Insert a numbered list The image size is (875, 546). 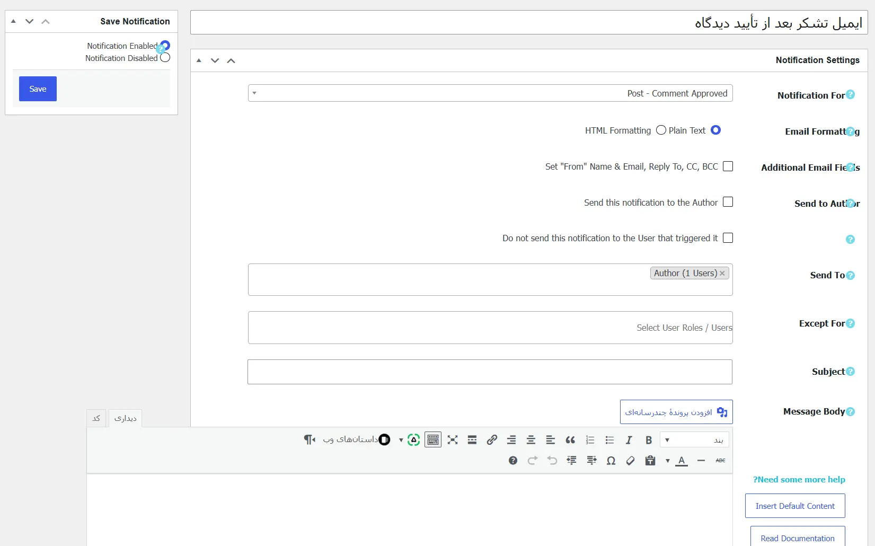tap(590, 440)
